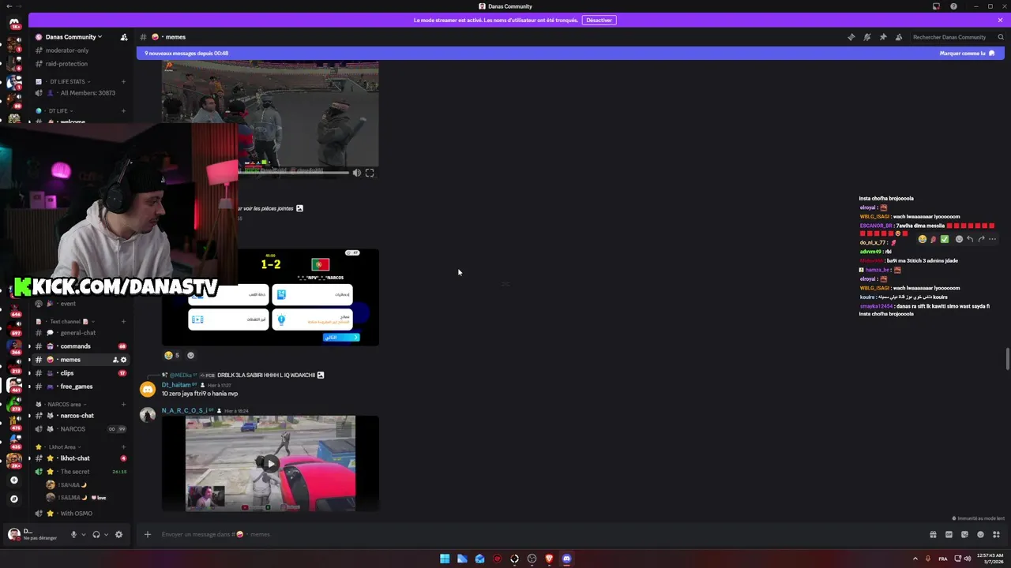Open microphone input options arrow
Viewport: 1011px width, 568px height.
point(83,535)
